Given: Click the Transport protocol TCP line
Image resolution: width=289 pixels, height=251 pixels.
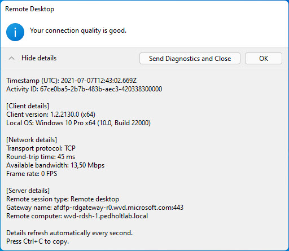Looking at the screenshot, I should tap(41, 148).
